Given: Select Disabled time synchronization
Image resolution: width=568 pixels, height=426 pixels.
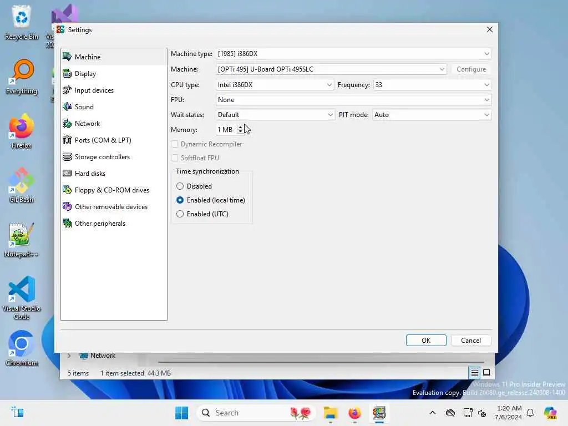Looking at the screenshot, I should point(194,186).
